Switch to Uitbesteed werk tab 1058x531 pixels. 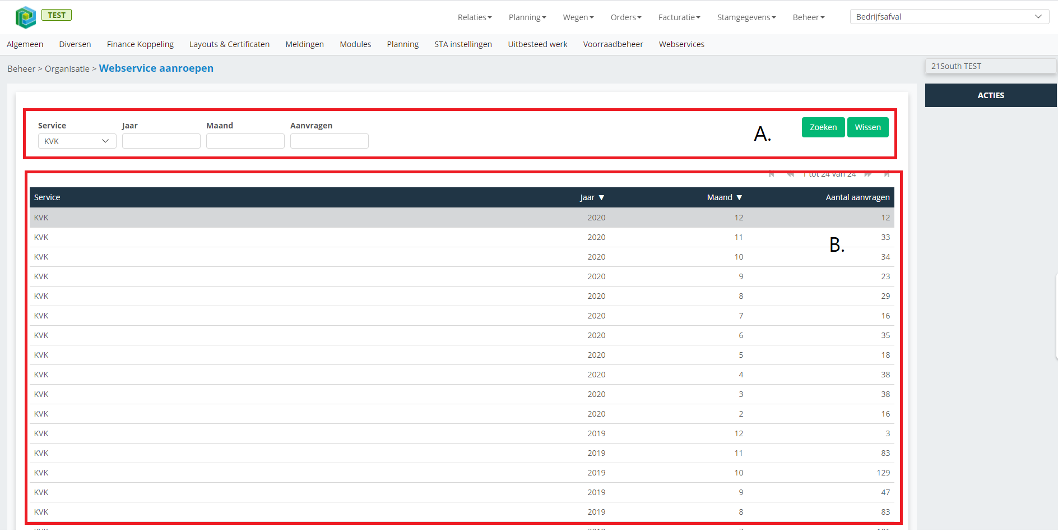[537, 44]
